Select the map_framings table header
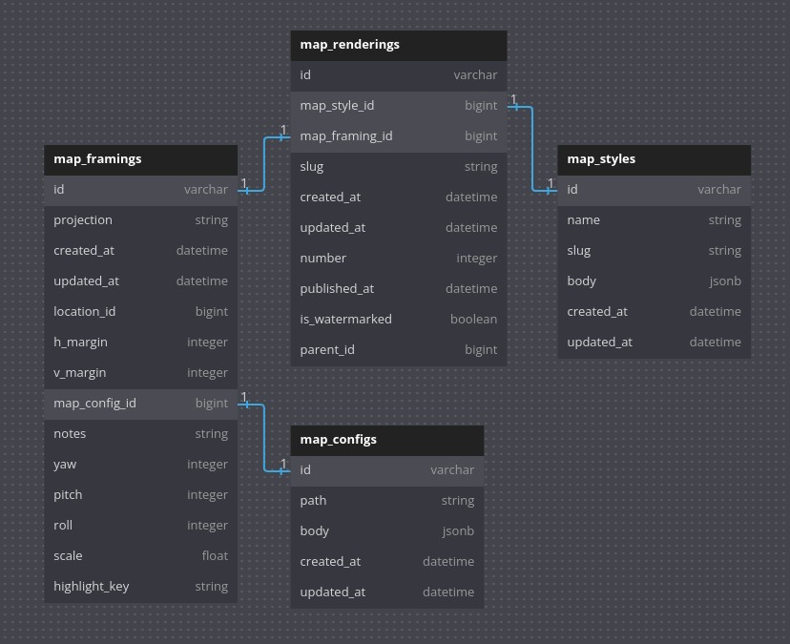This screenshot has width=790, height=644. [140, 159]
